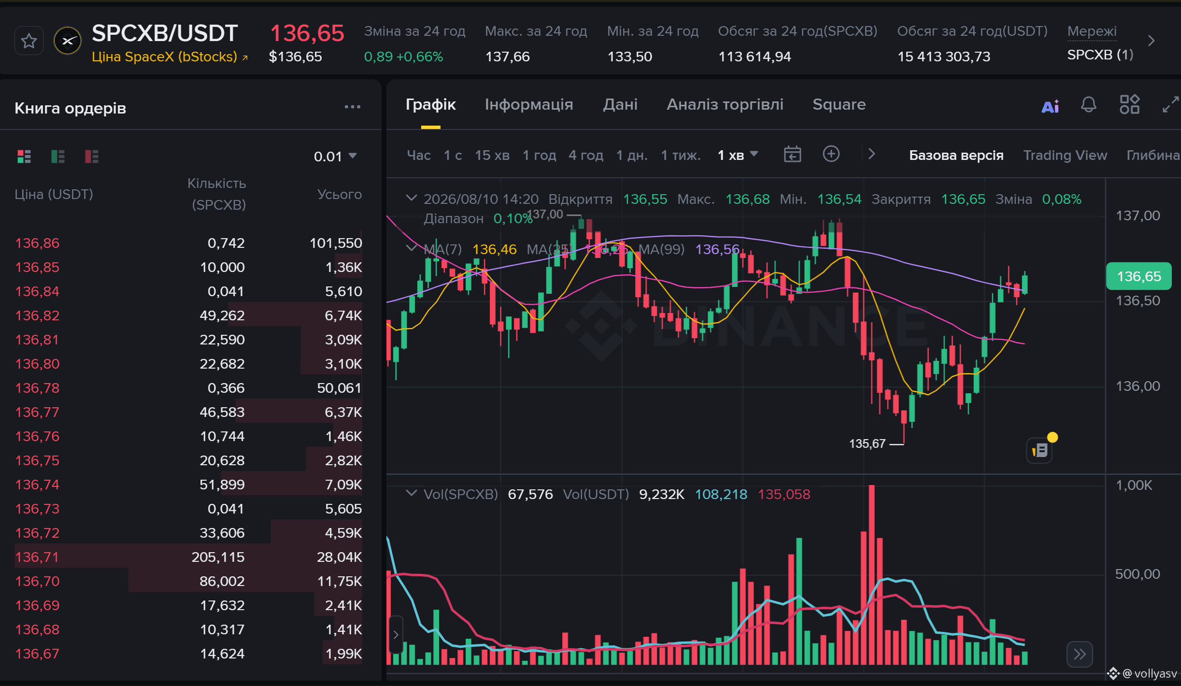The width and height of the screenshot is (1181, 686).
Task: Select ask price 136,73 in order book
Action: [38, 509]
